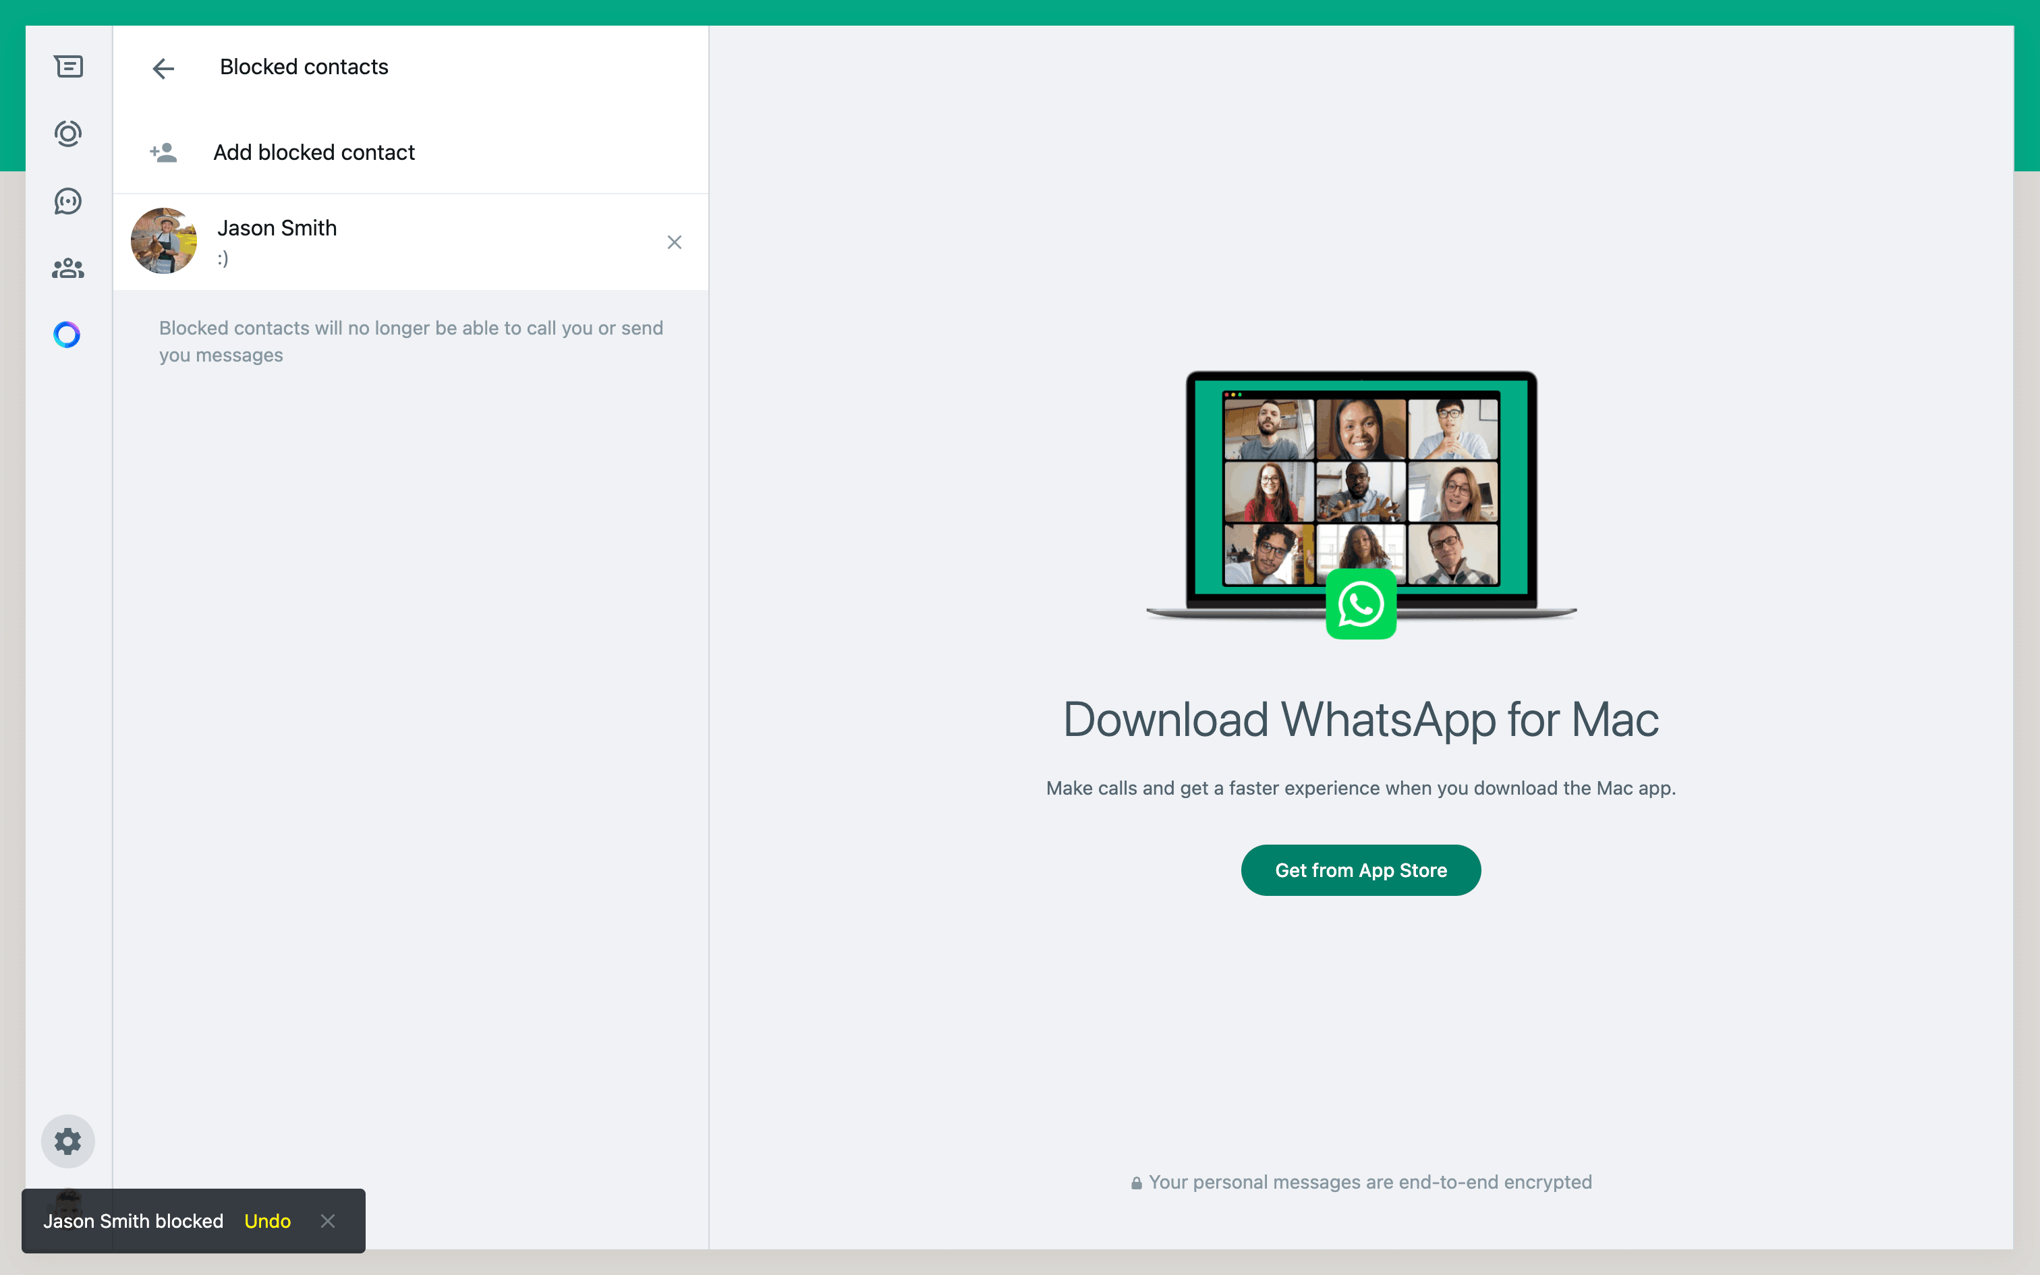Click Get from App Store button
Image resolution: width=2040 pixels, height=1275 pixels.
pyautogui.click(x=1361, y=870)
